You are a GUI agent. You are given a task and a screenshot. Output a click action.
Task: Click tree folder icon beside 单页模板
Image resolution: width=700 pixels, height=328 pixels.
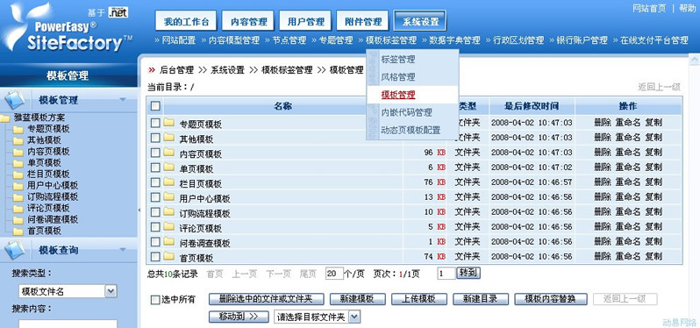point(18,163)
